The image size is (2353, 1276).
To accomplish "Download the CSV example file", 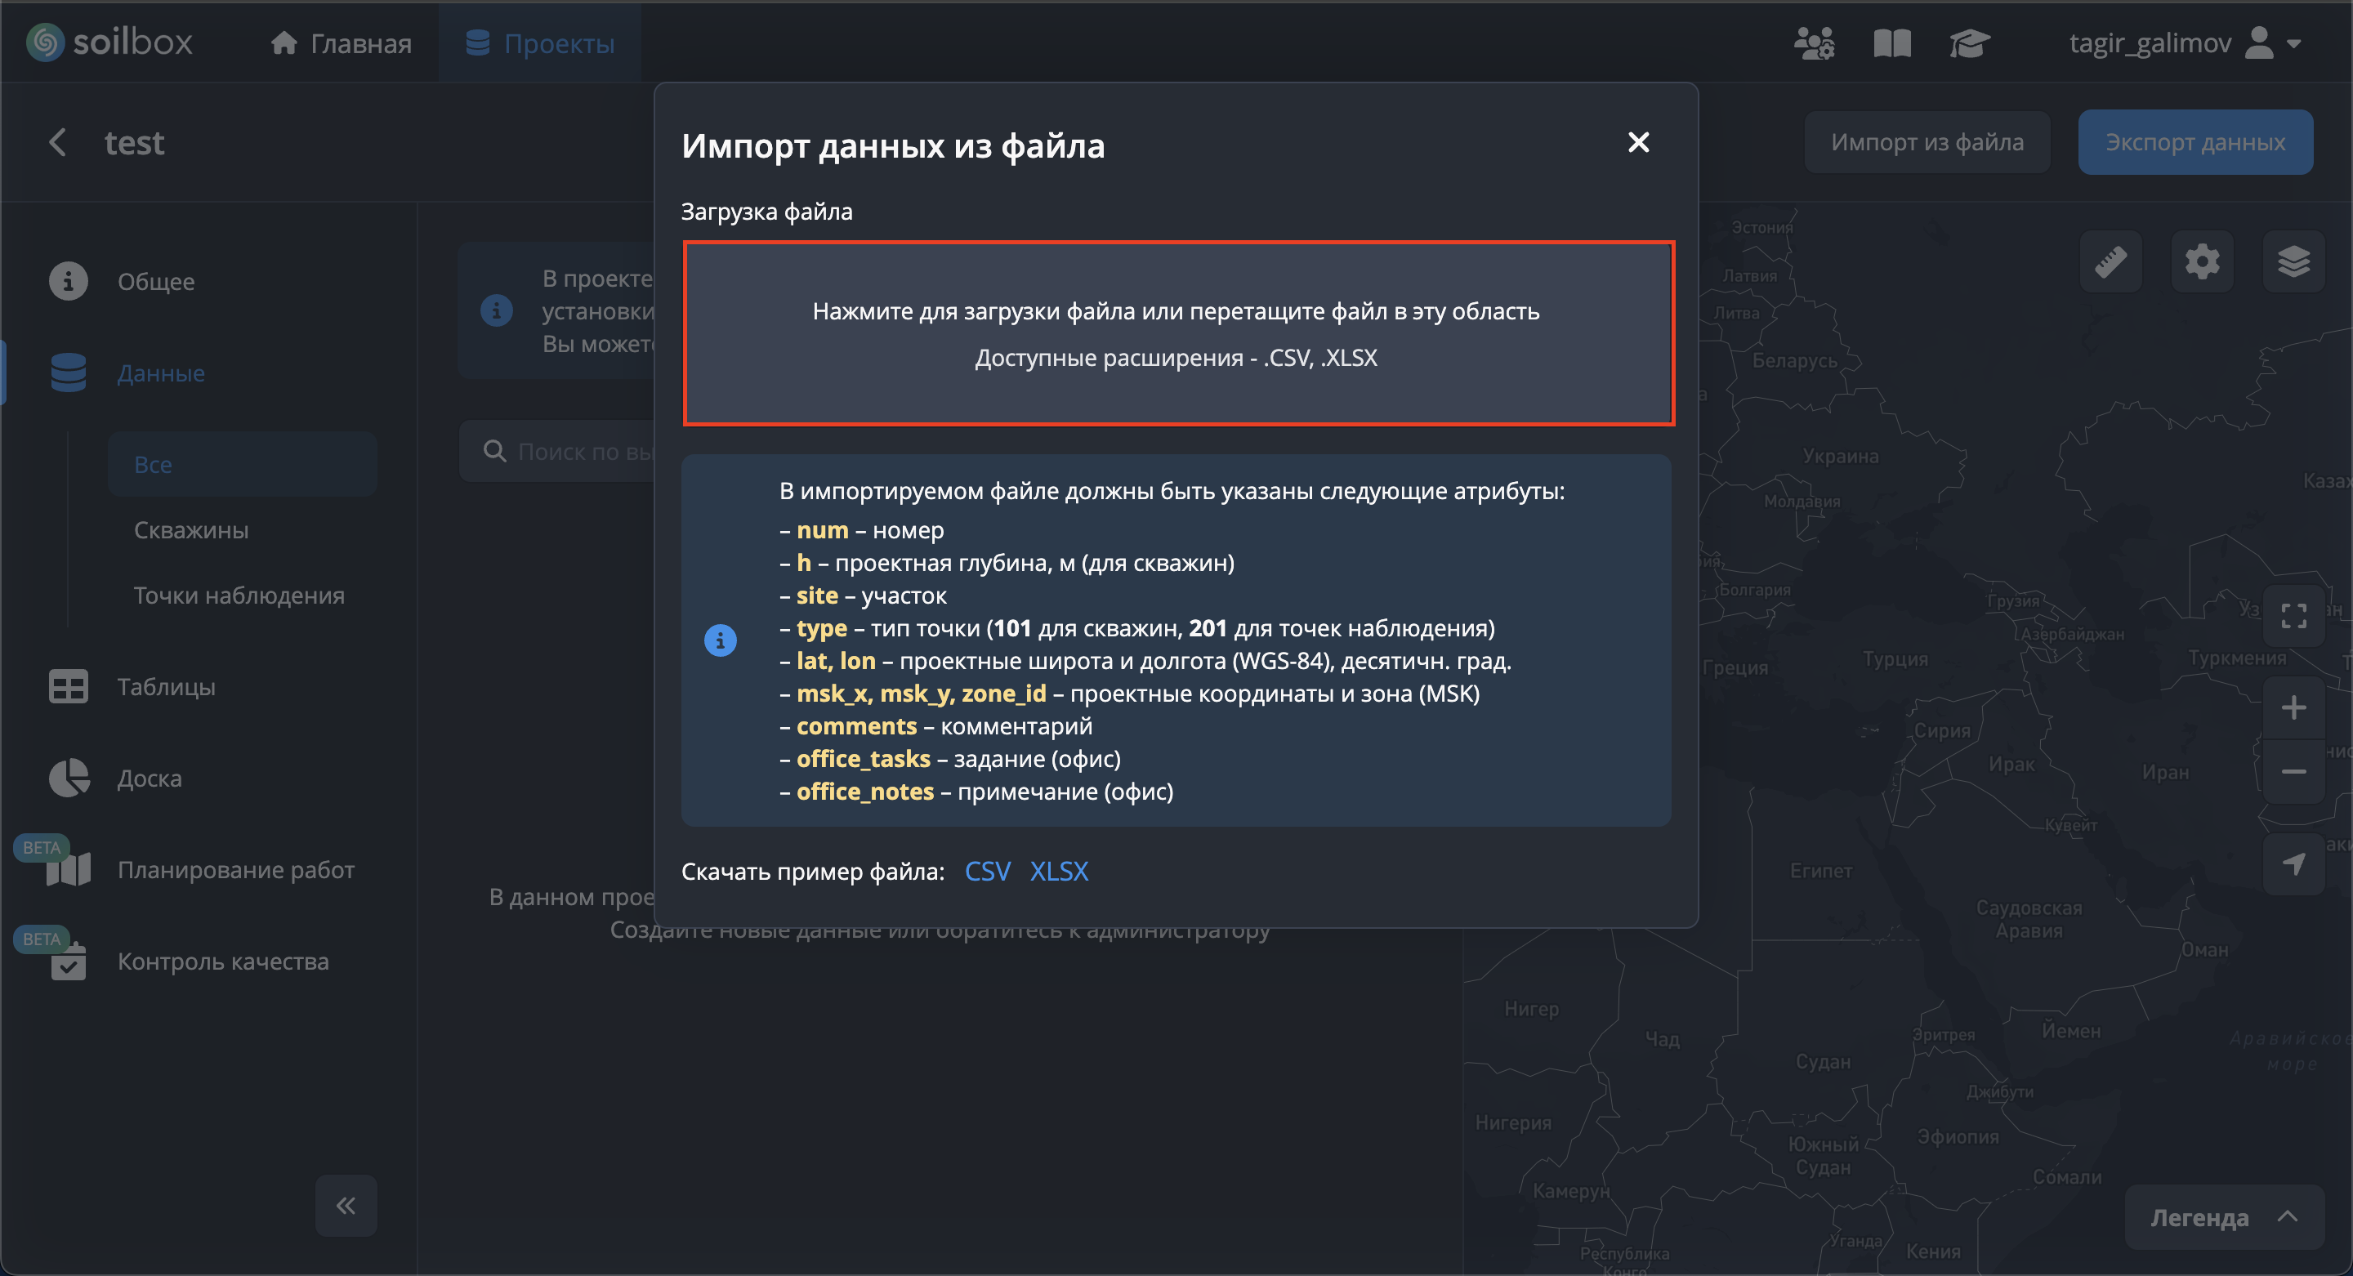I will tap(988, 872).
